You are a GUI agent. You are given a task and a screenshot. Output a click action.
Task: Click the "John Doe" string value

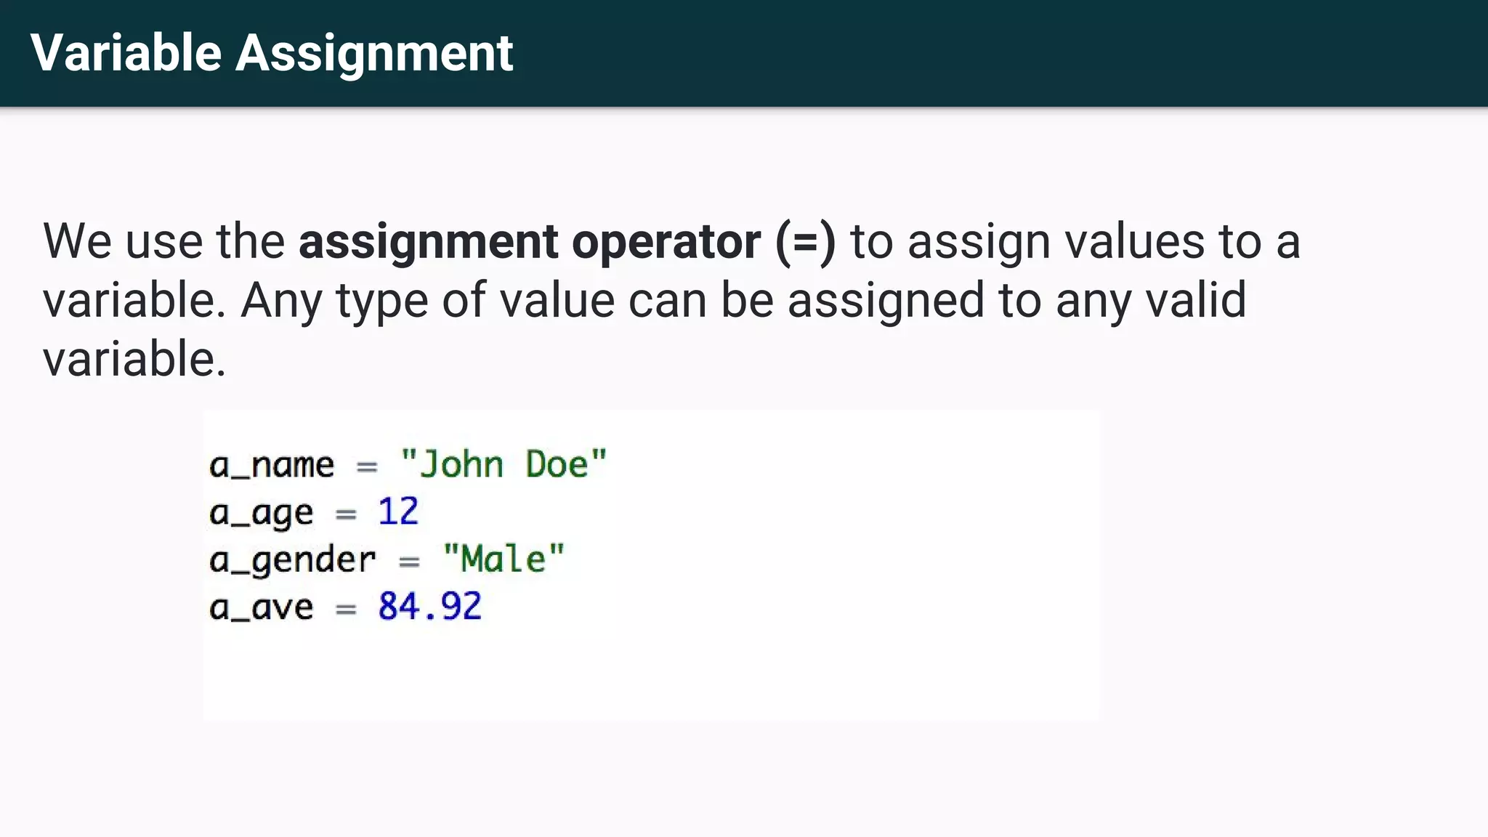(504, 464)
